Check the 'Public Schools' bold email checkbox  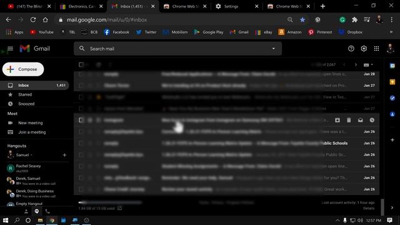[81, 143]
